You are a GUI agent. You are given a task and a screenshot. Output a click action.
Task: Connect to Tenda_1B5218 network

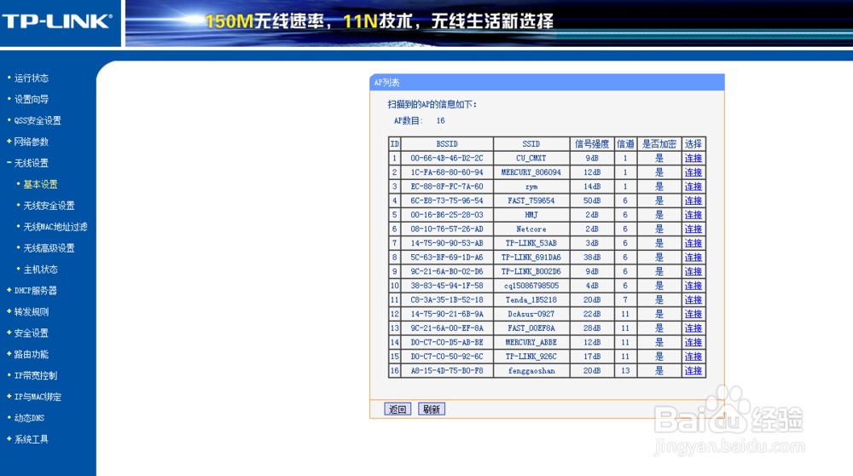click(x=693, y=299)
